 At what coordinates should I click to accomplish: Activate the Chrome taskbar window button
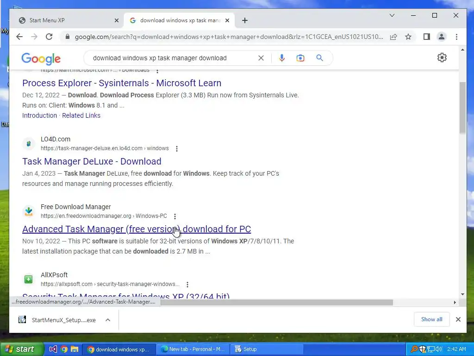pyautogui.click(x=119, y=349)
